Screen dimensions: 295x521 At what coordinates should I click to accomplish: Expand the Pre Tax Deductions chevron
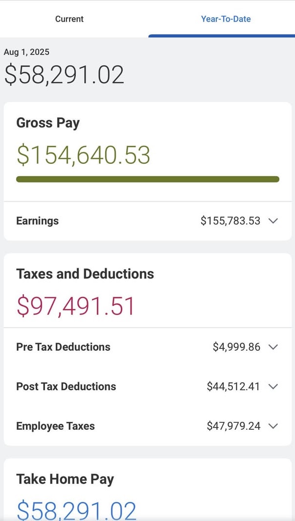coord(273,347)
